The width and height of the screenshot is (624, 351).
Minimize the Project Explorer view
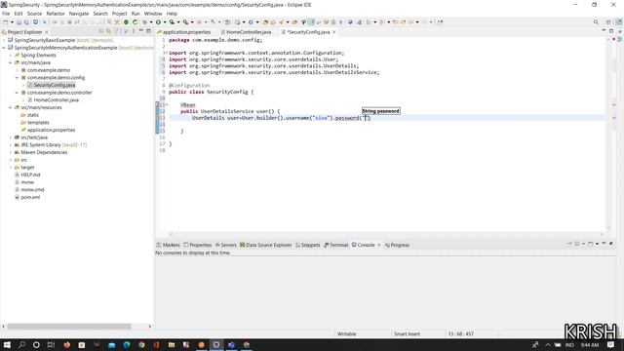[140, 31]
